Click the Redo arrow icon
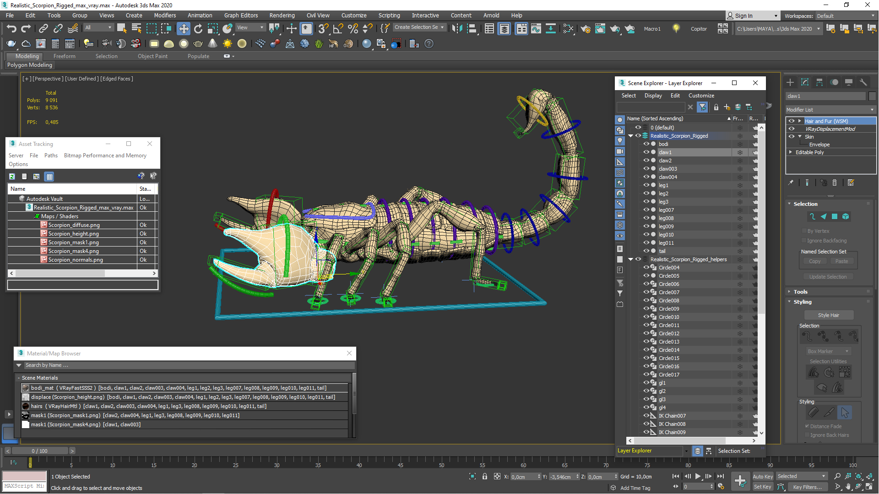Viewport: 879px width, 494px height. tap(26, 29)
